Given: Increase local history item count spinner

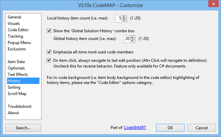Looking at the screenshot, I should 124,17.
